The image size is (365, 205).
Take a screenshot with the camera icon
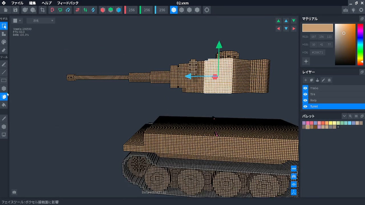coord(14,192)
